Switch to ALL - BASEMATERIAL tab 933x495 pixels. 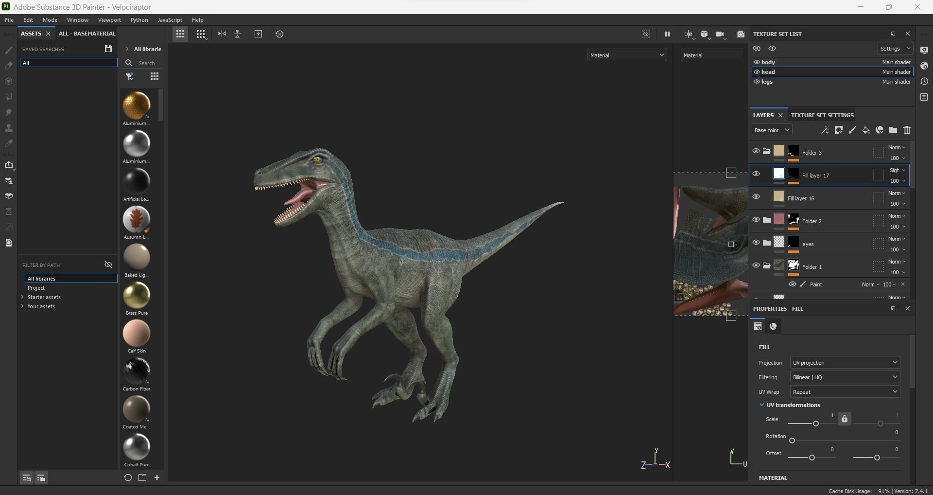coord(87,34)
